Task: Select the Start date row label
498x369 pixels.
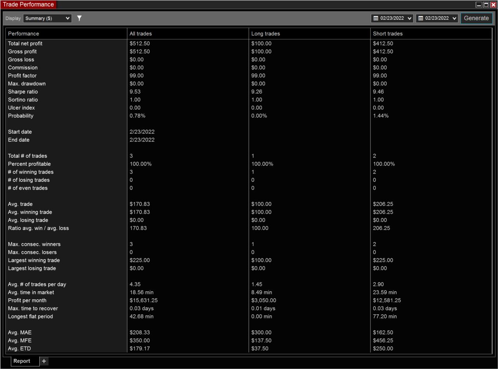Action: (20, 132)
